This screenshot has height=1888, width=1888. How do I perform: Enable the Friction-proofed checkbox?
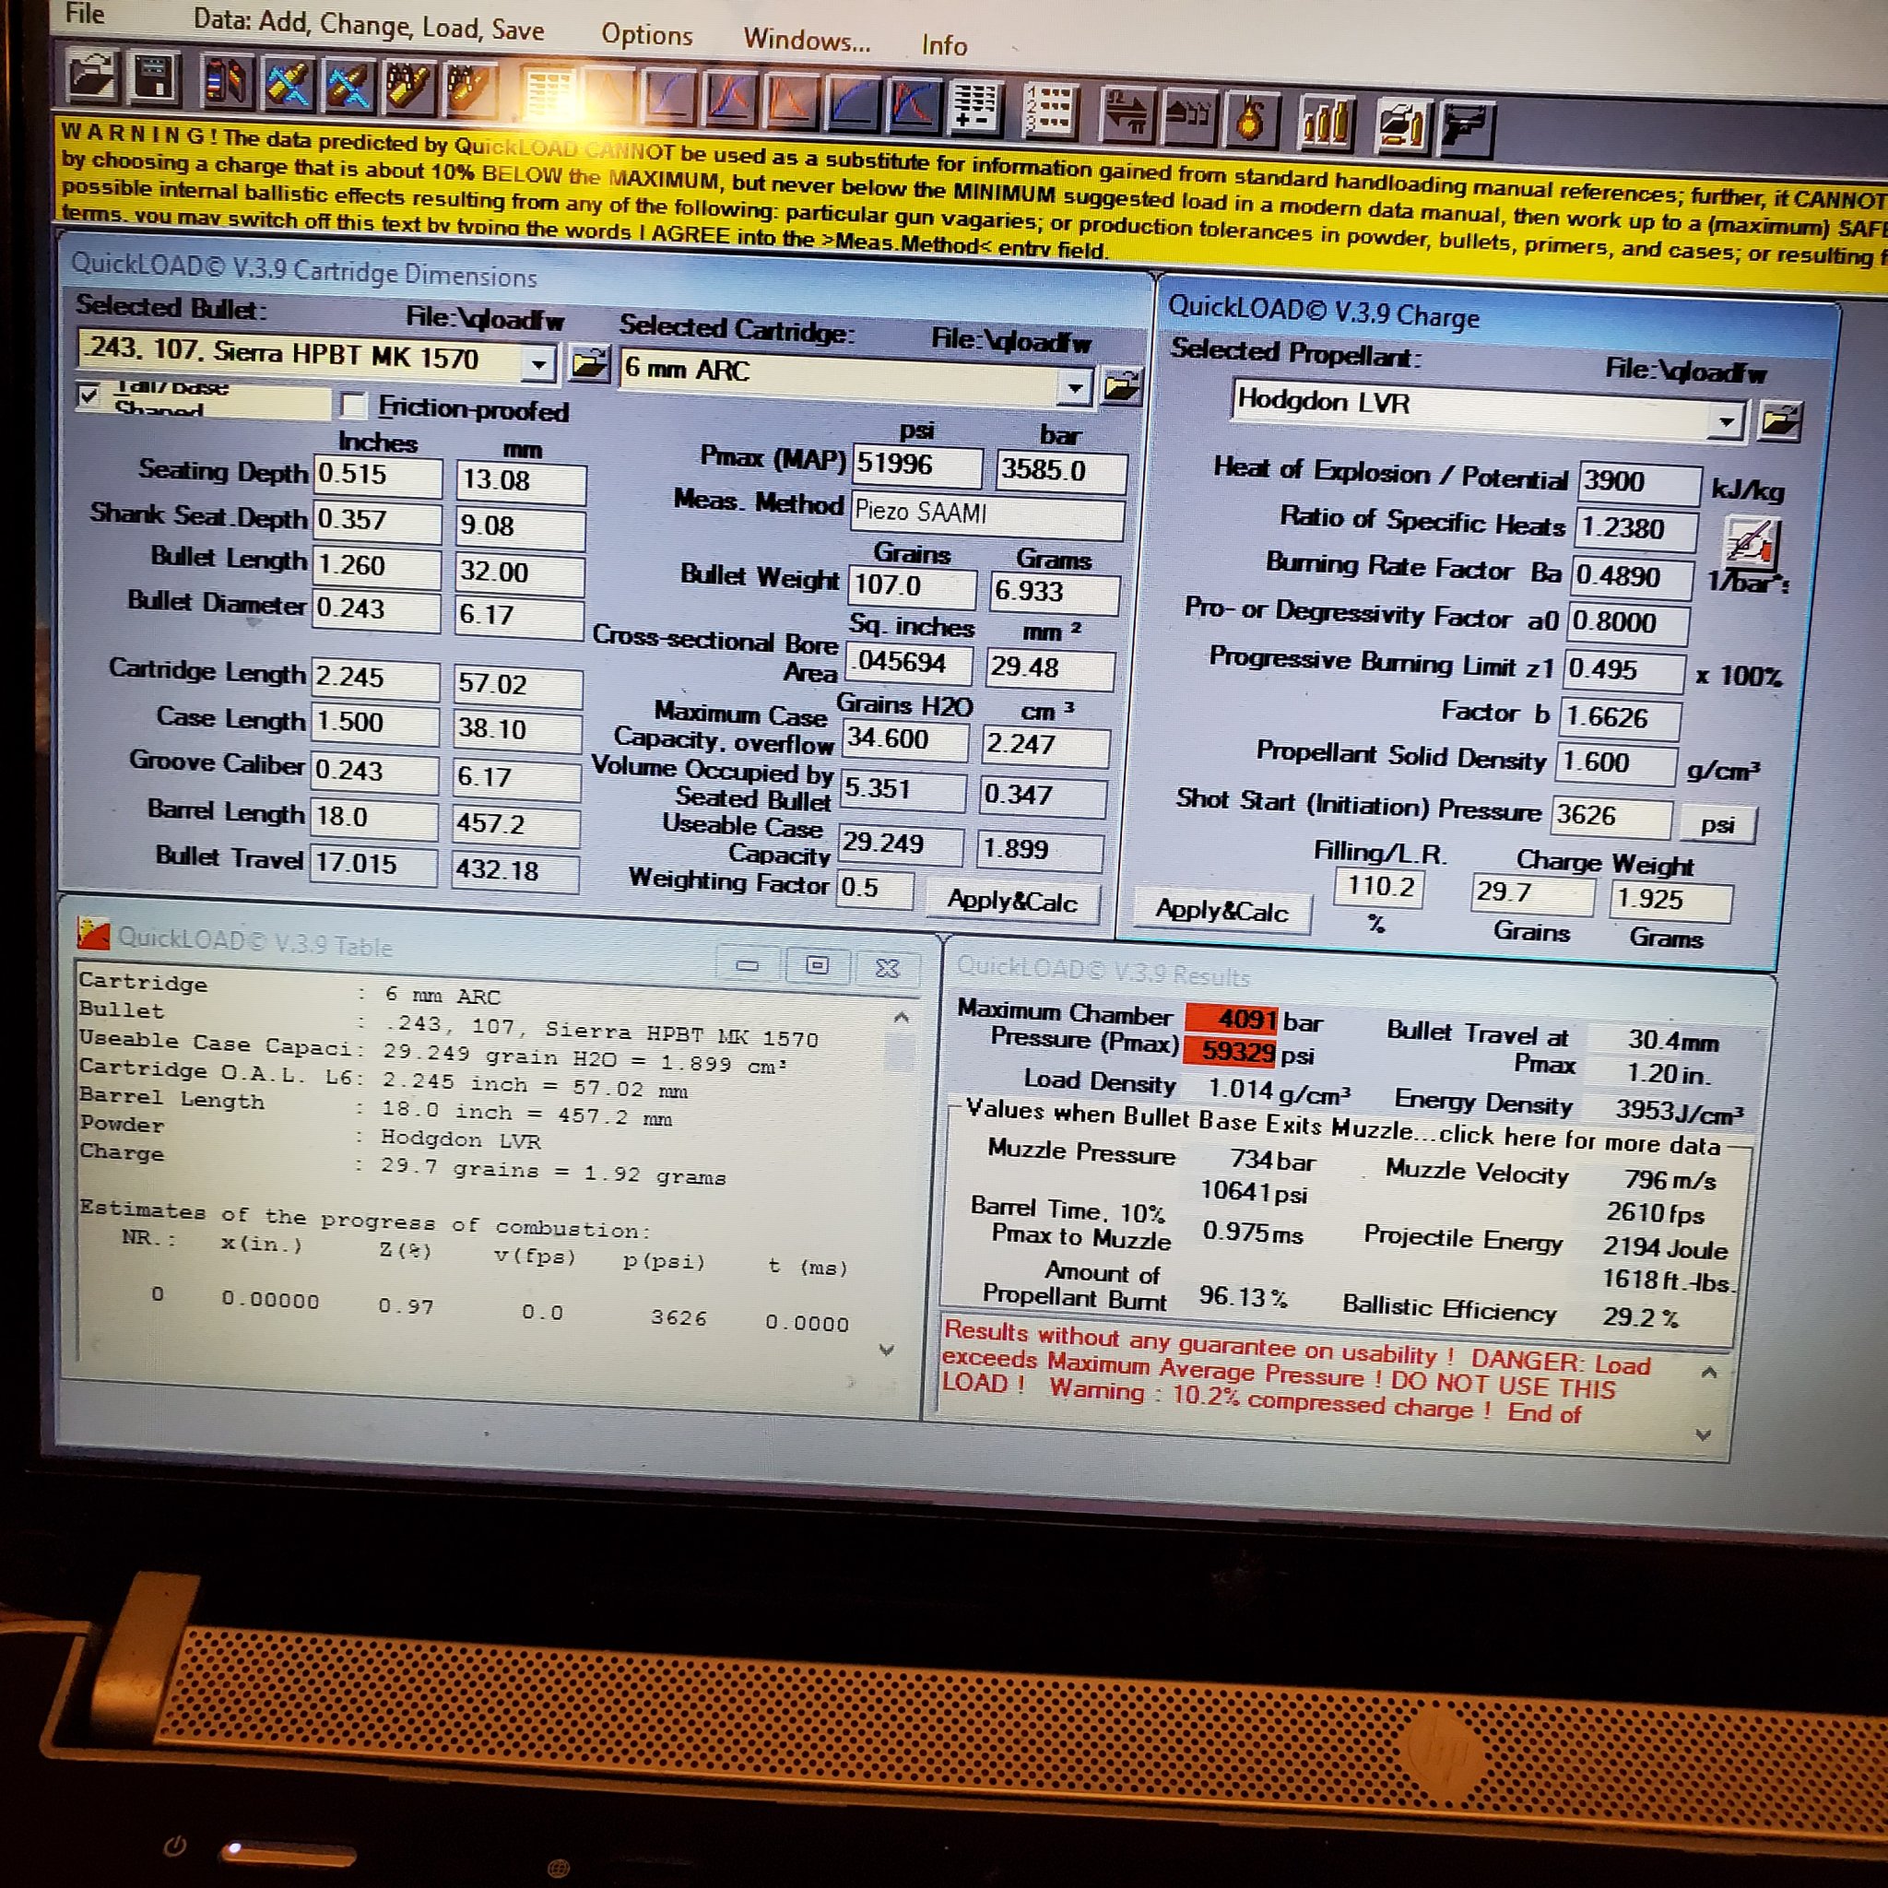353,405
